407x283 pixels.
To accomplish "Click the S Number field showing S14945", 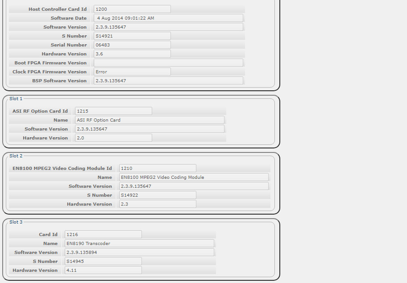I will pyautogui.click(x=103, y=261).
